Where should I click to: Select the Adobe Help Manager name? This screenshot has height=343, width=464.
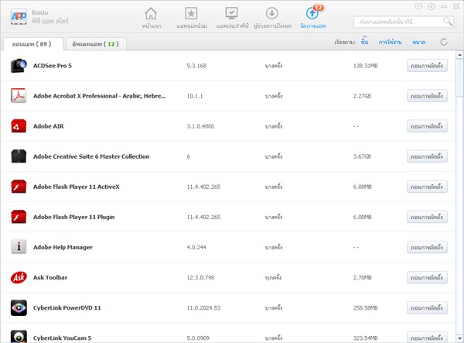63,247
